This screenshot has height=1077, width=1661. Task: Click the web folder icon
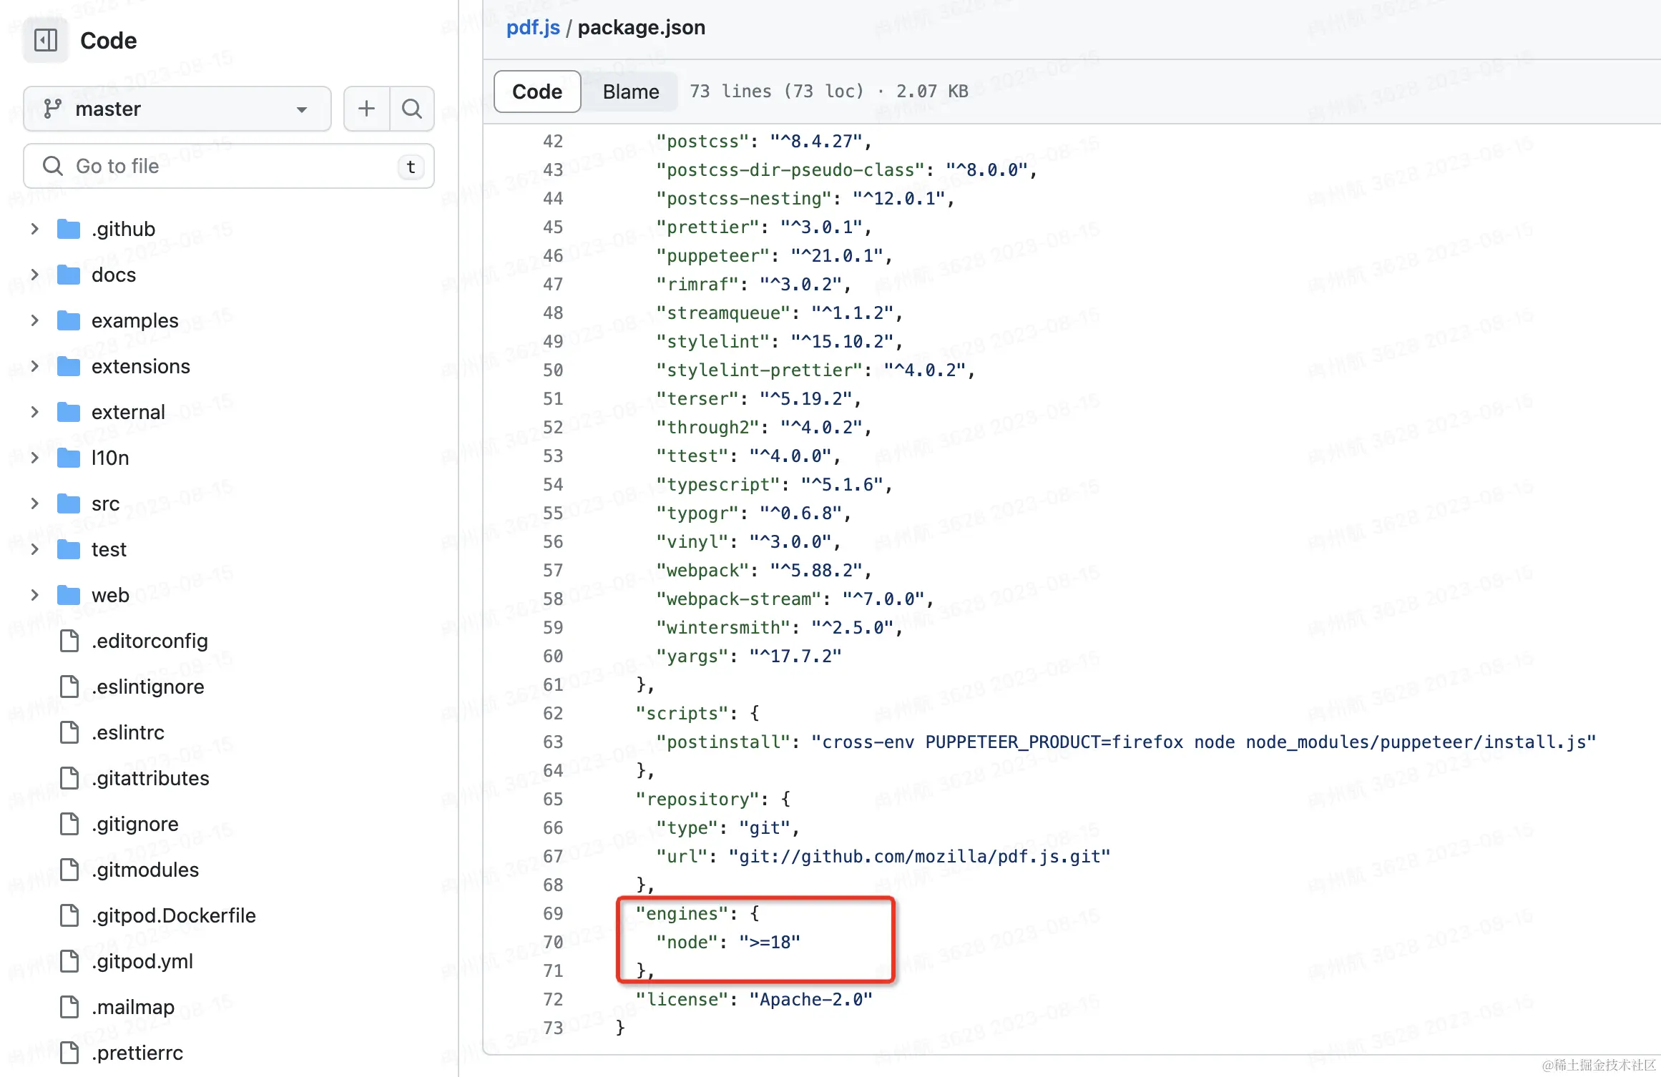69,595
